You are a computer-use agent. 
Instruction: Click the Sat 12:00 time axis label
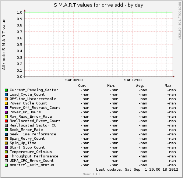click(x=133, y=80)
